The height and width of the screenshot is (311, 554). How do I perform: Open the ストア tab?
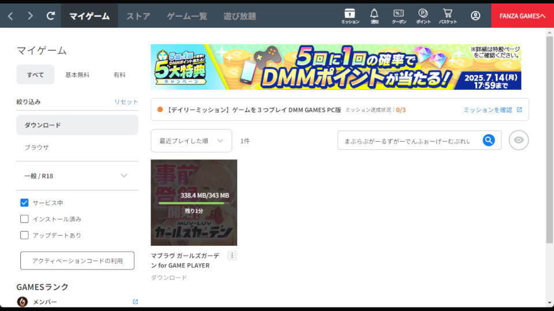(138, 16)
